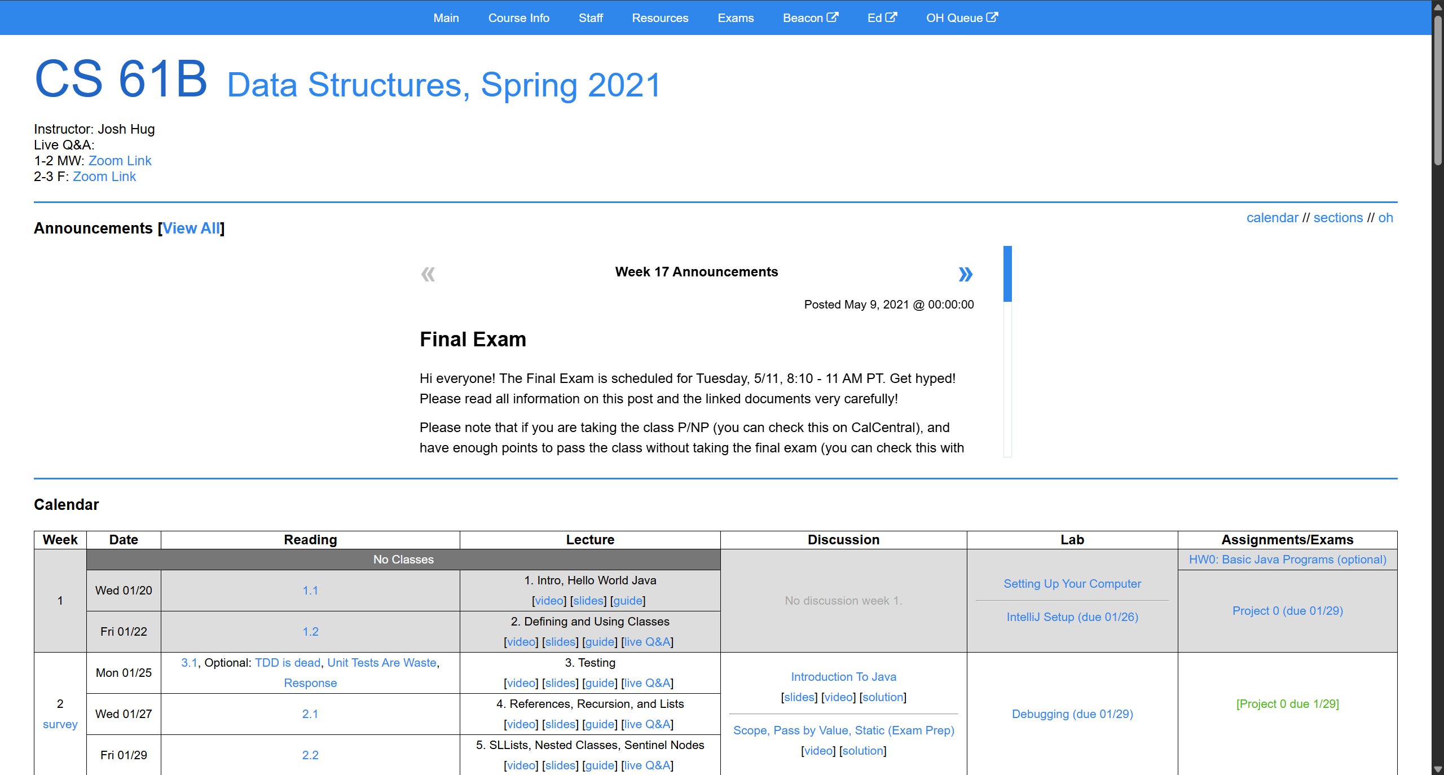Open the 1-2 MW Zoom Link
This screenshot has width=1444, height=775.
[120, 161]
